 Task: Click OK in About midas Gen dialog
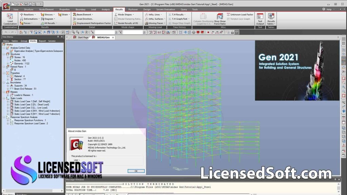136,171
